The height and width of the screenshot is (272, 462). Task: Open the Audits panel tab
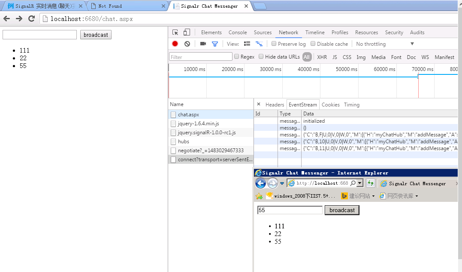tap(417, 33)
